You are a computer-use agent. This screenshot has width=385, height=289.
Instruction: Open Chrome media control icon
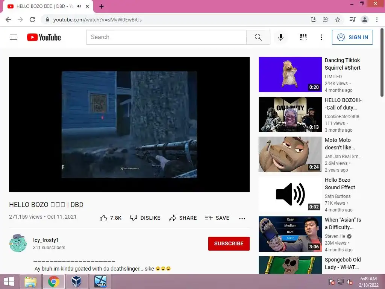tap(352, 20)
